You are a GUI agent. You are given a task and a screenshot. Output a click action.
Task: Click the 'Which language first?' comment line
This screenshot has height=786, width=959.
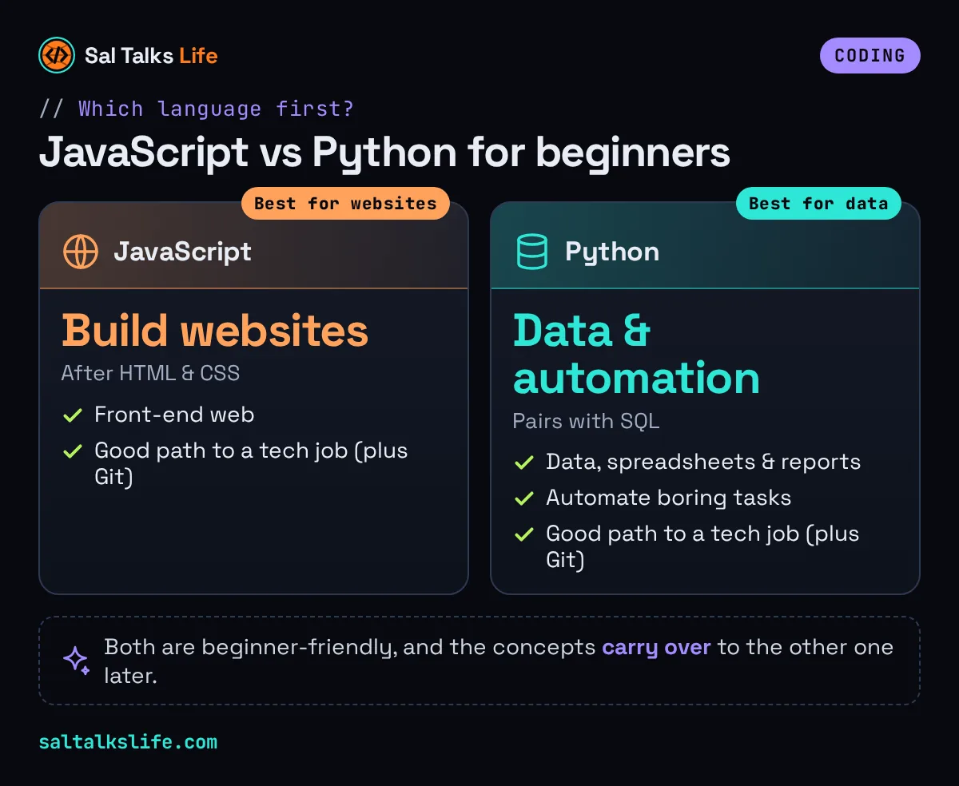pos(197,109)
